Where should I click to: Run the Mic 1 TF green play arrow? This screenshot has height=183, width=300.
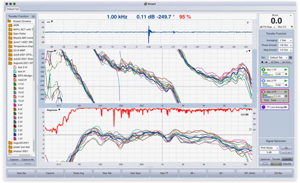[x=286, y=70]
